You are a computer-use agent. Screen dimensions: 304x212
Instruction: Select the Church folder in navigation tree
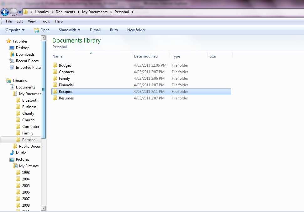tap(28, 120)
